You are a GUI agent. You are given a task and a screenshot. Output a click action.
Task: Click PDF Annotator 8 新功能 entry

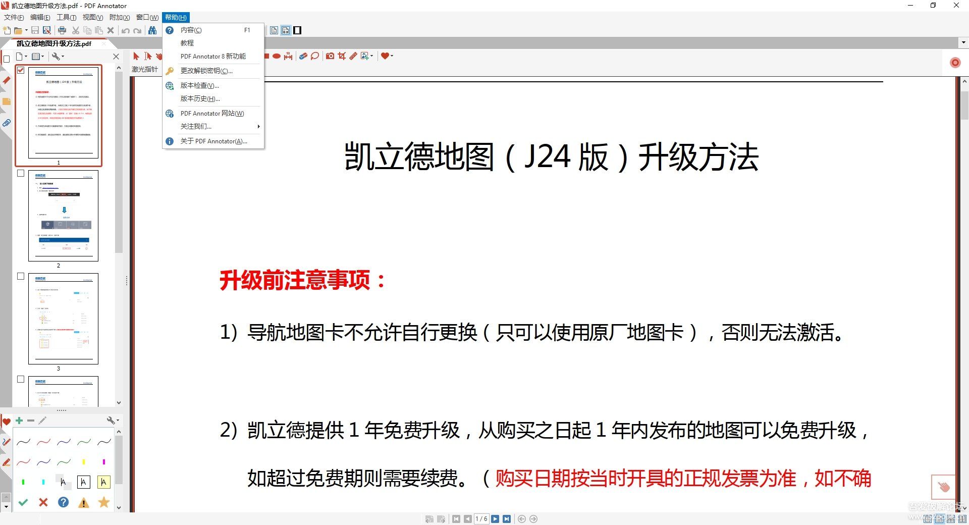[x=213, y=56]
